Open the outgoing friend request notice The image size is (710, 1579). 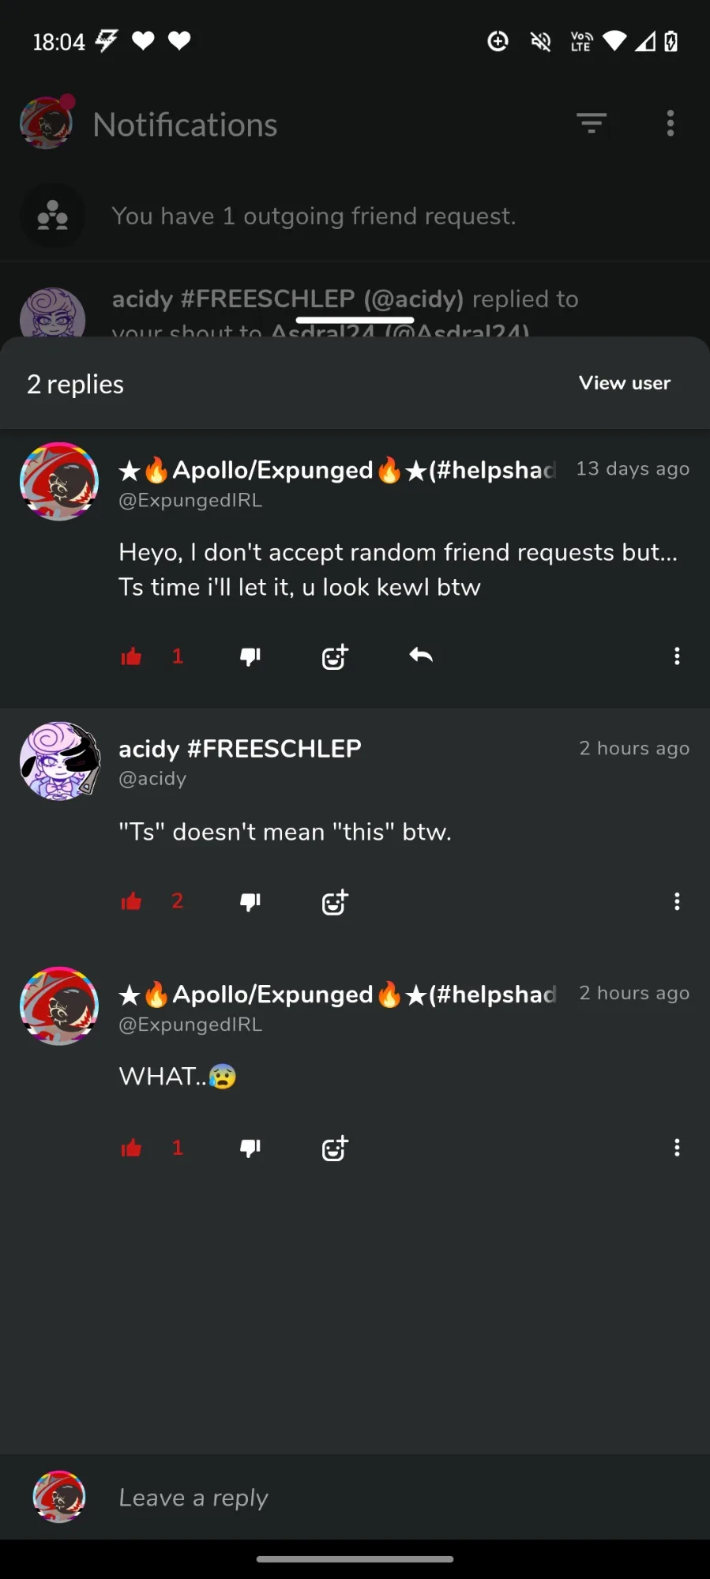tap(355, 216)
